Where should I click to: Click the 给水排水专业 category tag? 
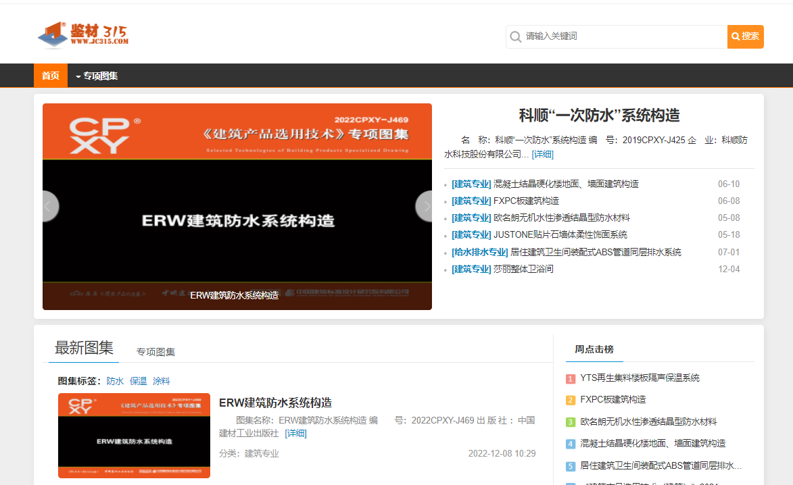(480, 252)
